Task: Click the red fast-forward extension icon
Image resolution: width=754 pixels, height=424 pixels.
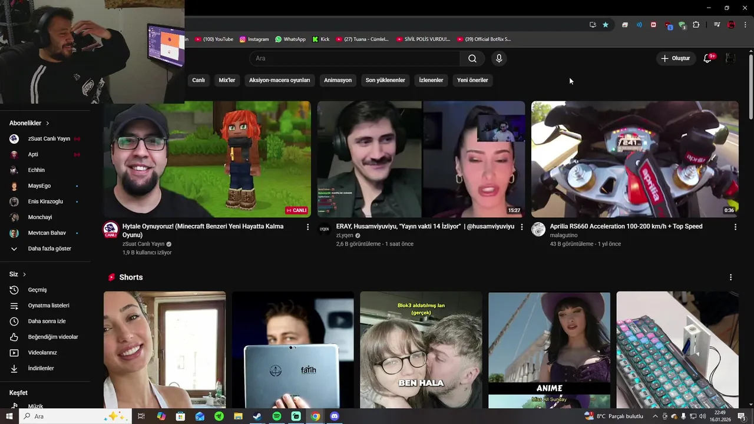Action: click(653, 25)
